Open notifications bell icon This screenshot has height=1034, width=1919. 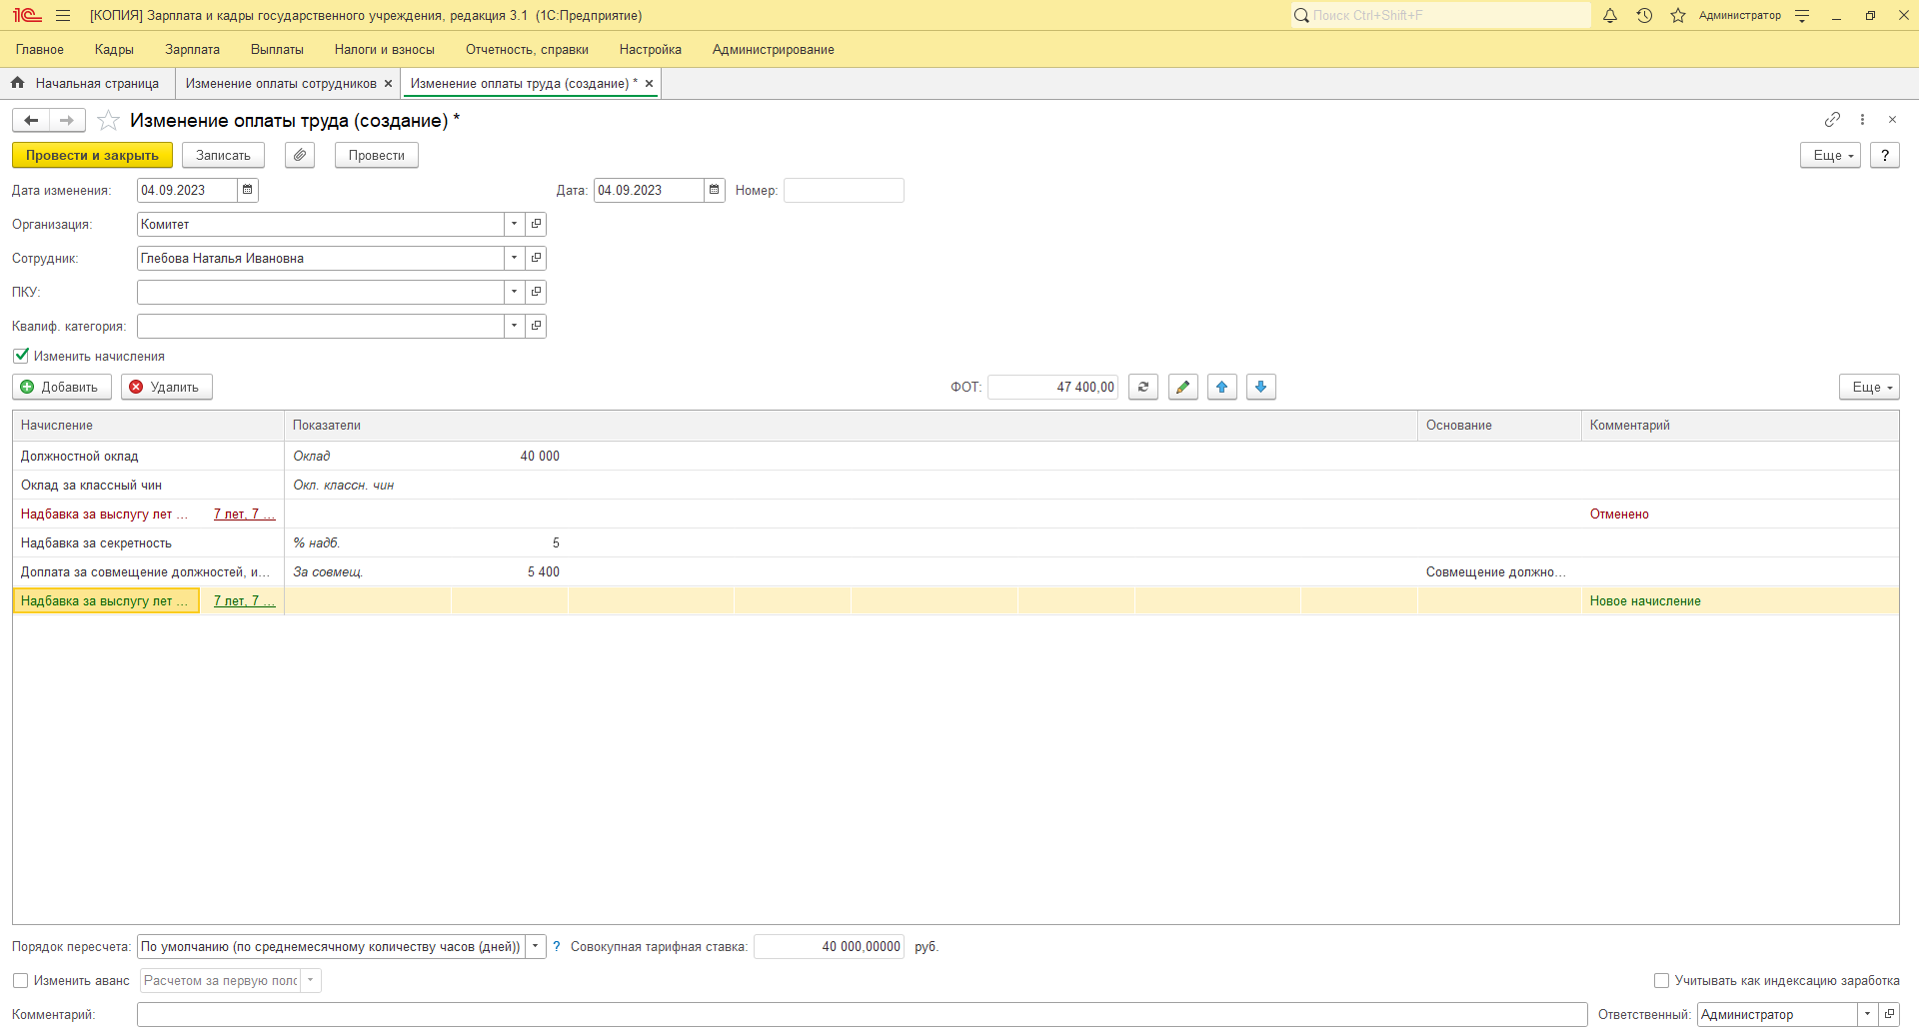pos(1610,16)
